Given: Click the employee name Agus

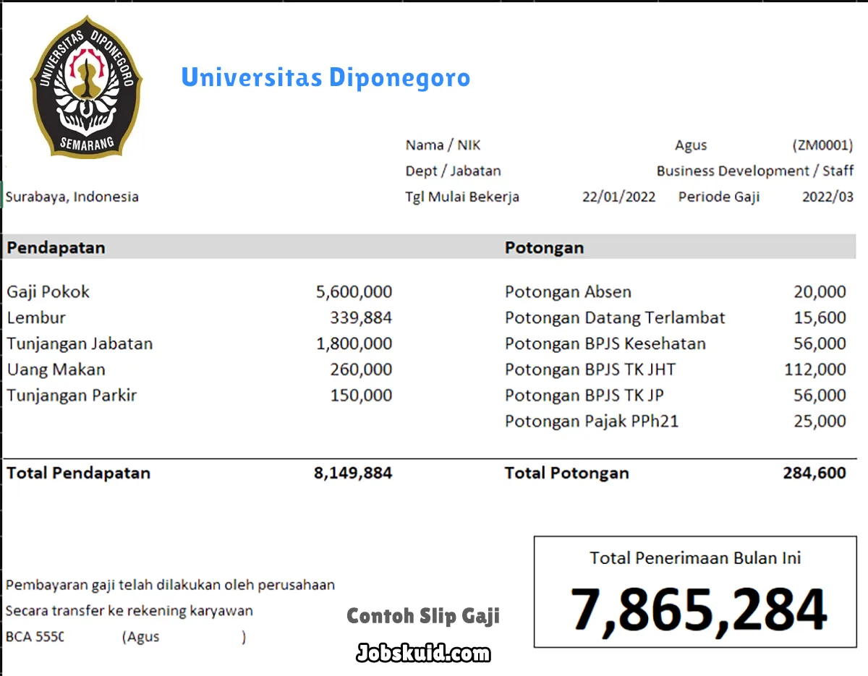Looking at the screenshot, I should point(690,145).
